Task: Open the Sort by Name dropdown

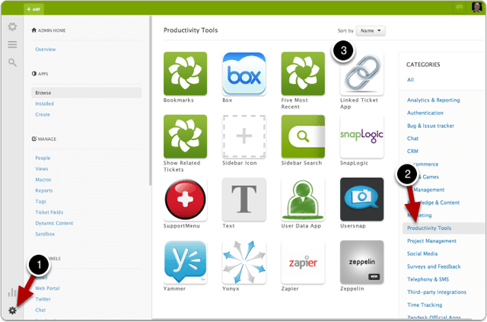Action: pyautogui.click(x=371, y=30)
